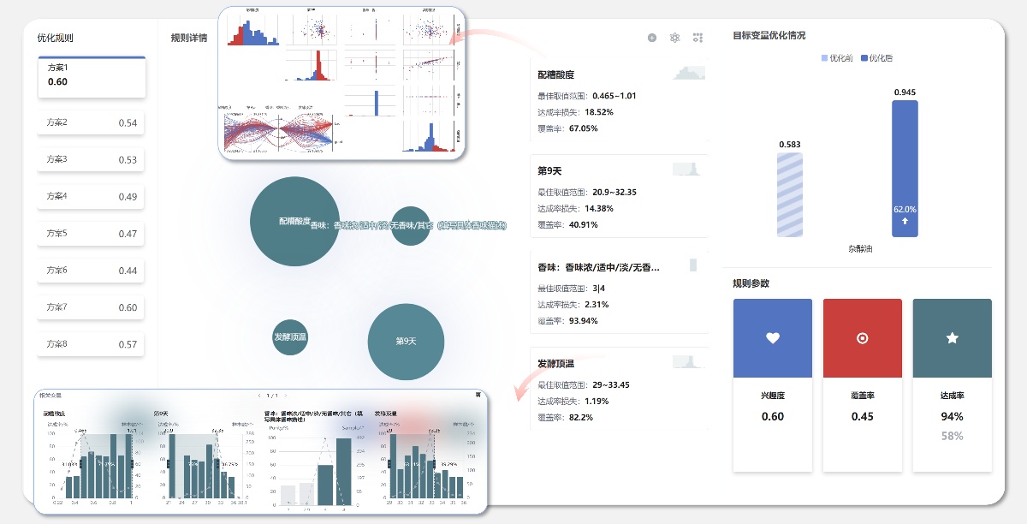This screenshot has width=1027, height=524.
Task: Click the small icon at bottom panel's top-right corner
Action: tap(478, 394)
